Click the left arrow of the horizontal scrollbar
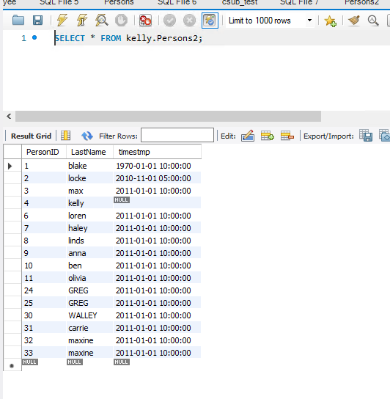Screen dimensions: 390x399 click(9, 117)
